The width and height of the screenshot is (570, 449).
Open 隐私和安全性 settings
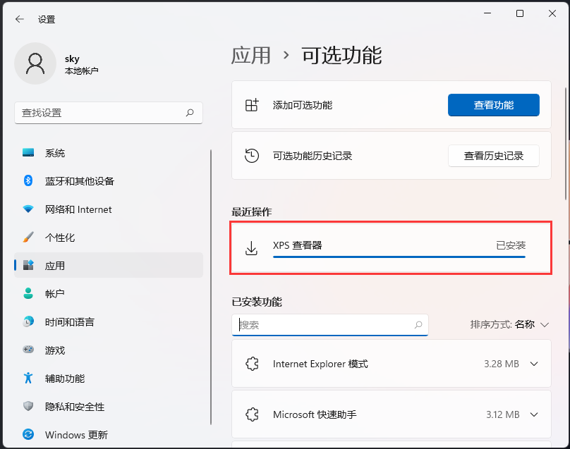point(78,407)
